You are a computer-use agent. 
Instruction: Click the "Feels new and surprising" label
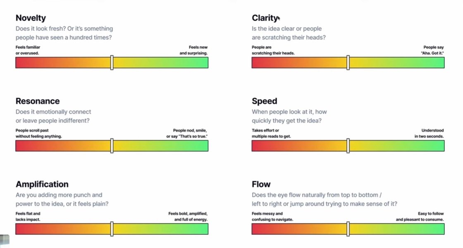point(193,50)
